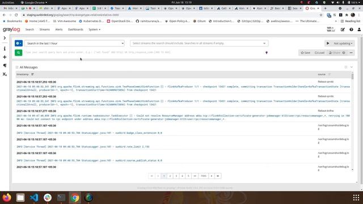Open the 'Open Policy A...' bookmark
This screenshot has height=204, width=363.
tap(178, 21)
